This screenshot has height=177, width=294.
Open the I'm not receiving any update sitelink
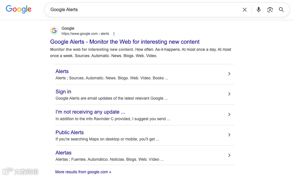coord(90,112)
